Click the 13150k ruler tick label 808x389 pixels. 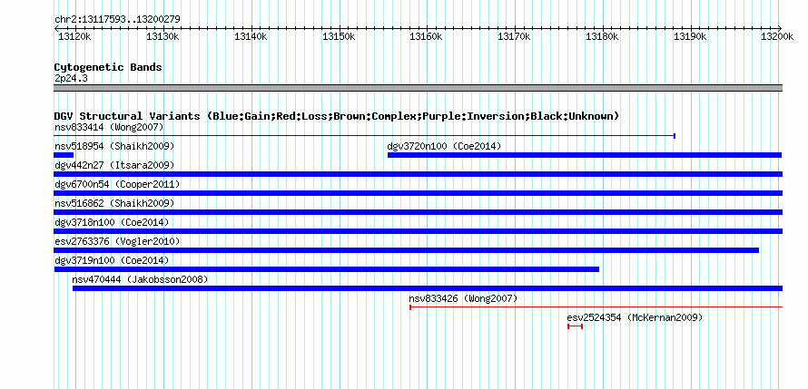[x=339, y=36]
